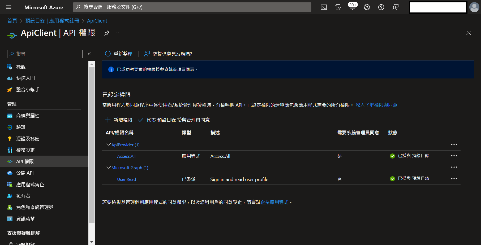Collapse the ApiProvider (1) group chevron

pyautogui.click(x=108, y=145)
